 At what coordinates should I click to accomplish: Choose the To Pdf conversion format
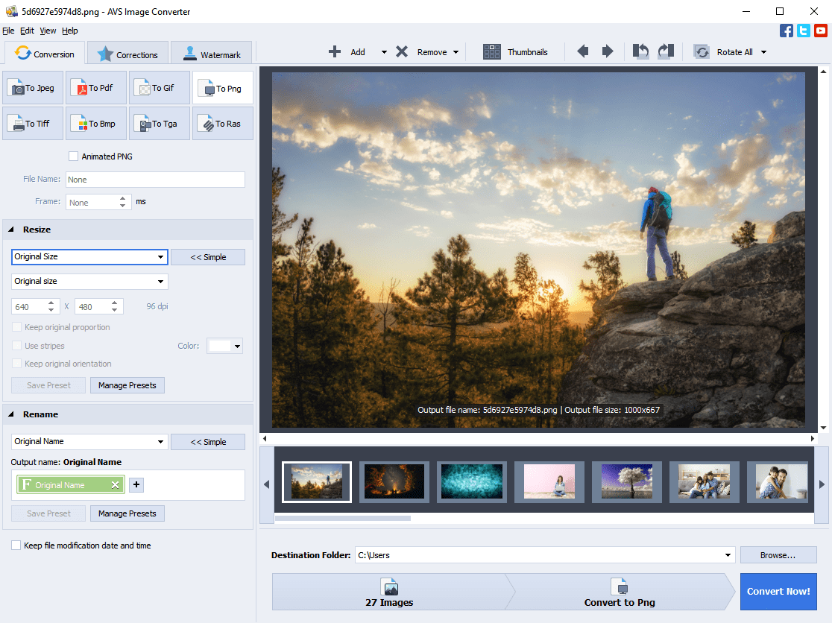click(96, 88)
